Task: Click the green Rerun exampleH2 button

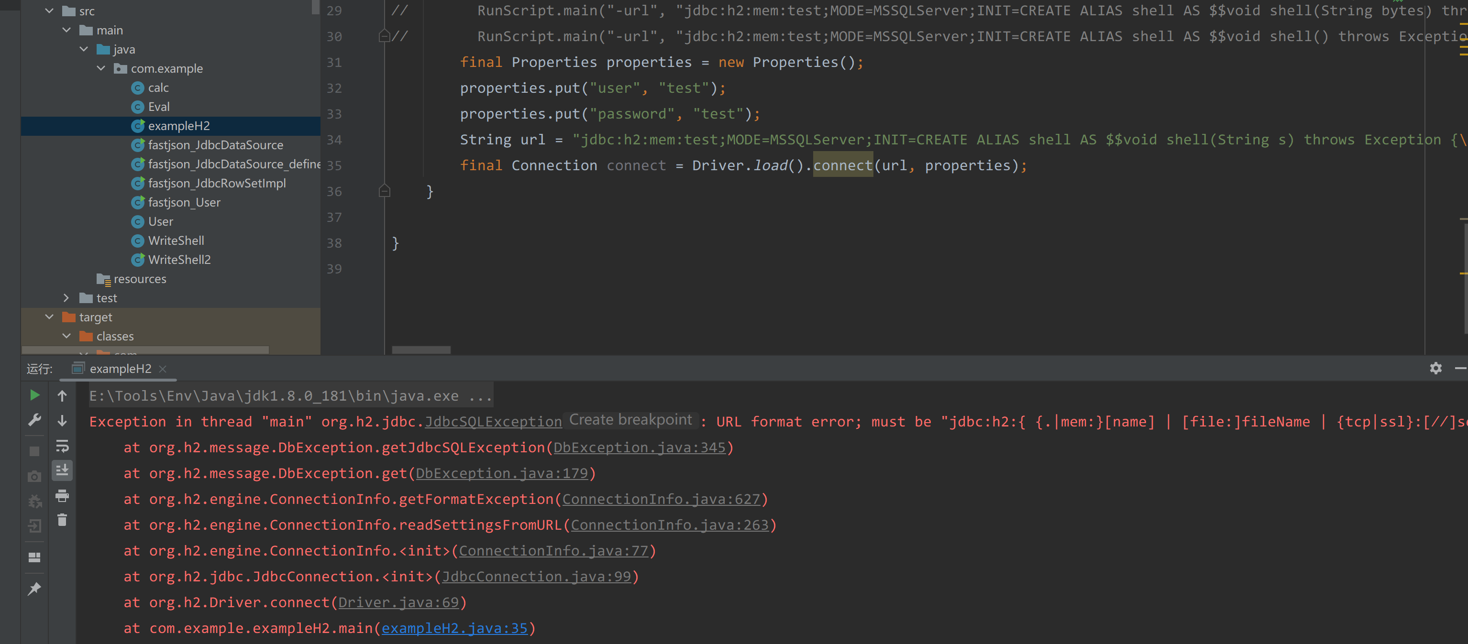Action: point(34,395)
